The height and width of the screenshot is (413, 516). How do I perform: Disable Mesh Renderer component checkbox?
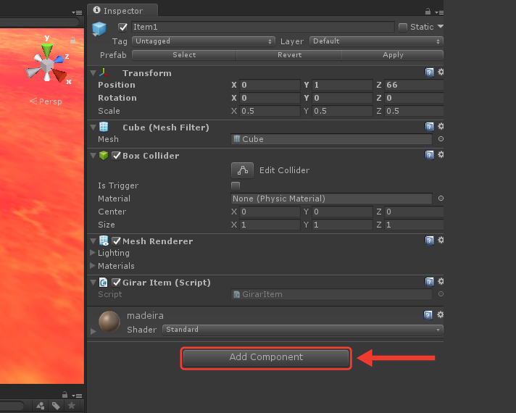116,241
